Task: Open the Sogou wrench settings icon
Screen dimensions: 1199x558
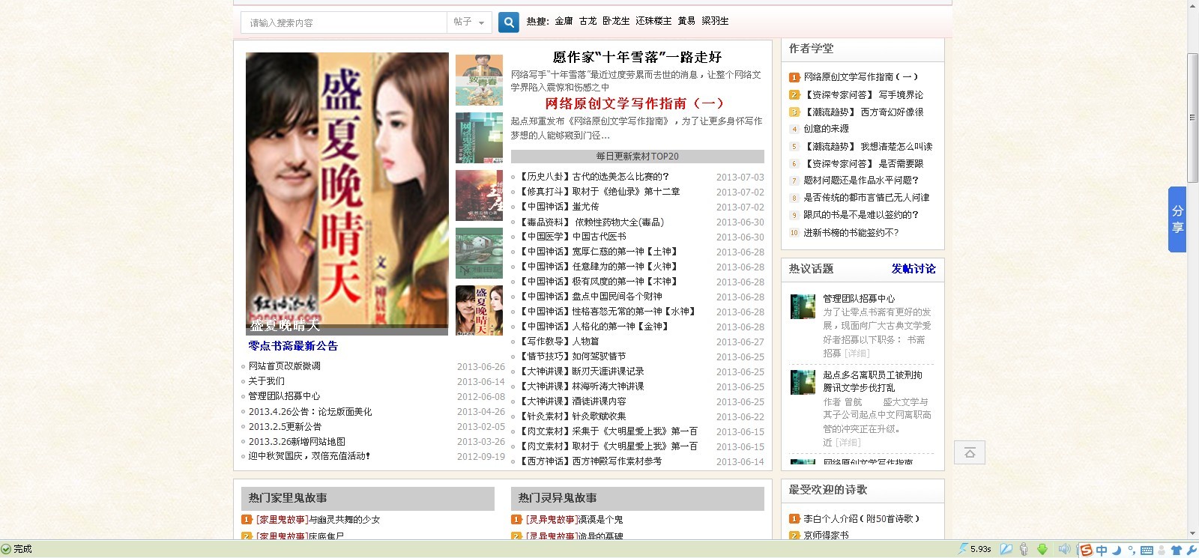Action: pos(1190,551)
